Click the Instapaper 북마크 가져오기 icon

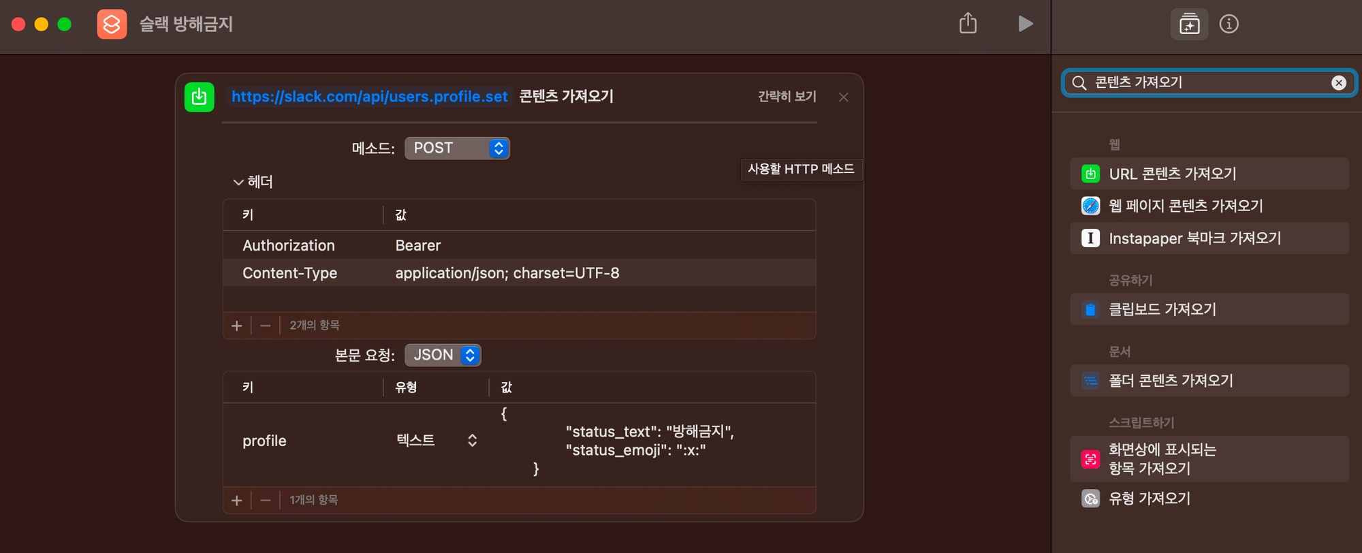click(1090, 238)
